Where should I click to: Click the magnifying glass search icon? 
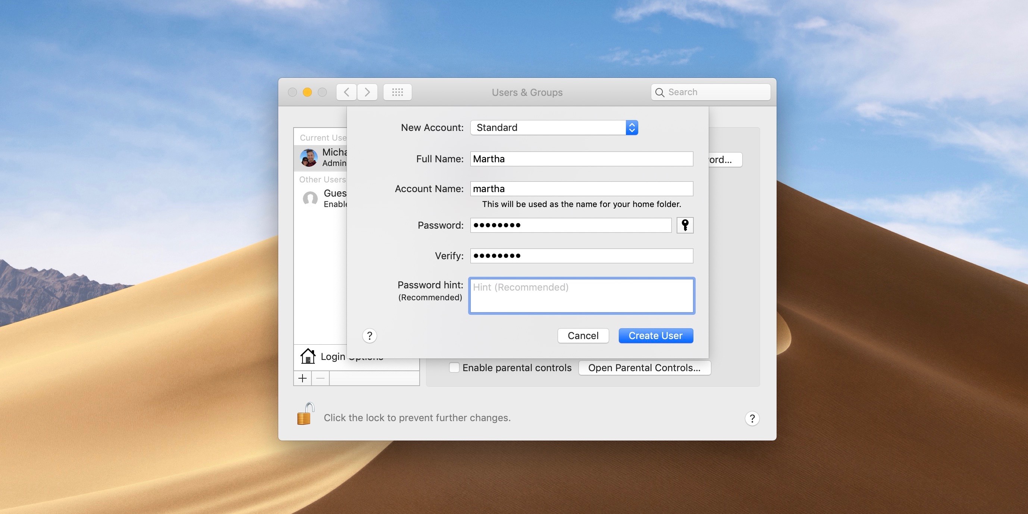(x=660, y=93)
